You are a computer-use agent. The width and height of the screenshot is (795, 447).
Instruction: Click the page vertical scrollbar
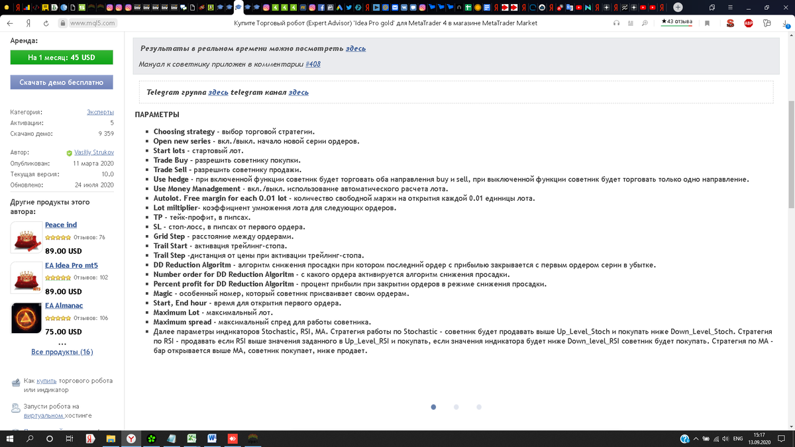tap(791, 154)
